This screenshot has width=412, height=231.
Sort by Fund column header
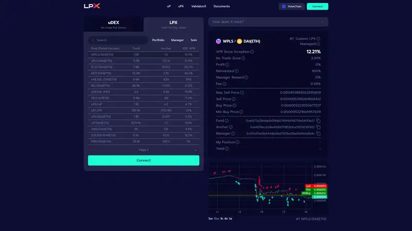pos(136,48)
